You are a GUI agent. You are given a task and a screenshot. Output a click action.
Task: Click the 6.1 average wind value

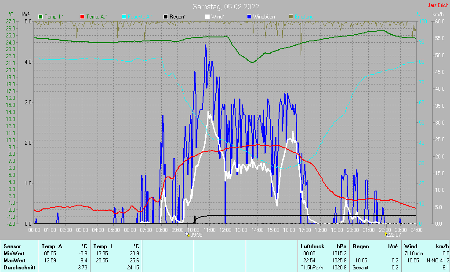(446, 268)
